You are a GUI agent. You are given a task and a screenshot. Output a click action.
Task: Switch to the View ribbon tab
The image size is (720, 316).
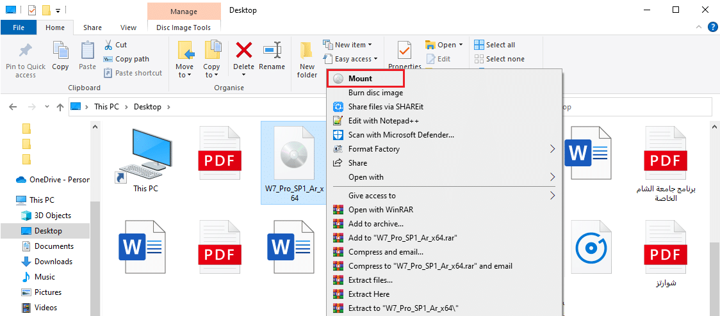click(x=128, y=28)
